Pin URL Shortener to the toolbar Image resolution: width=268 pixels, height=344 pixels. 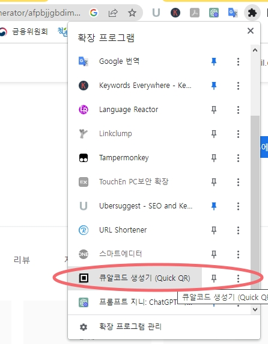coord(214,230)
